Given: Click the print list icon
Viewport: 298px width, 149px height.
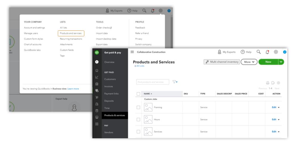Looking at the screenshot, I should pyautogui.click(x=268, y=83).
